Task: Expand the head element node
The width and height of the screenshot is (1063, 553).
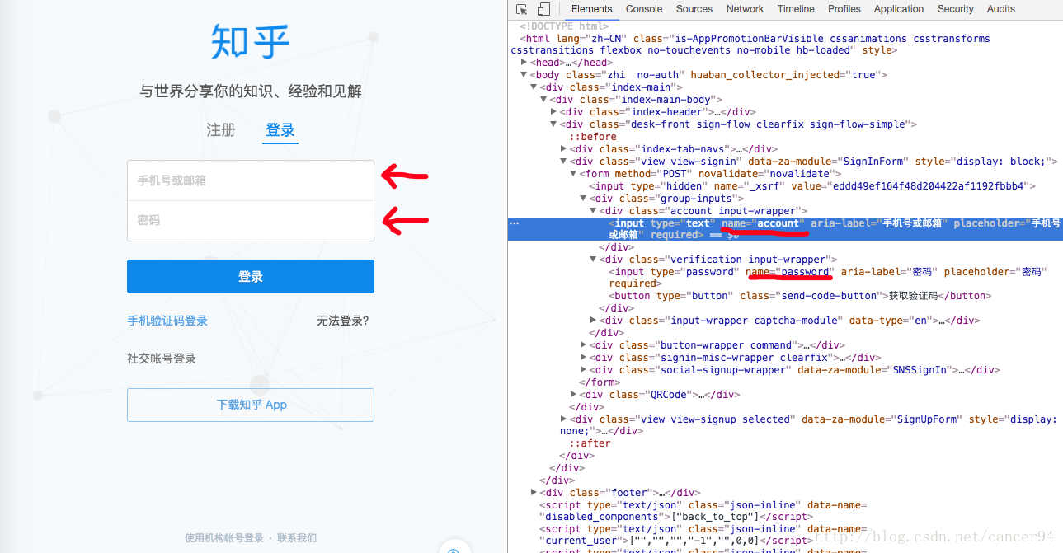Action: click(x=524, y=63)
